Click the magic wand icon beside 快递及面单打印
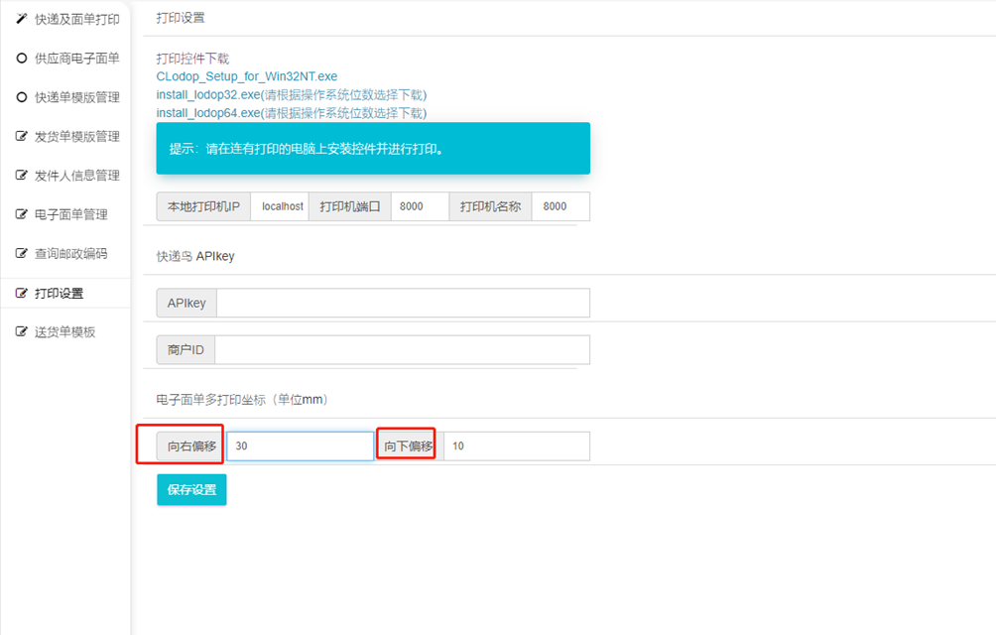 22,19
